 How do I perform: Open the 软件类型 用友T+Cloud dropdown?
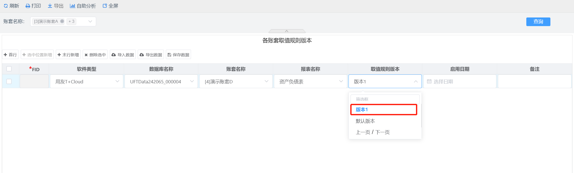(x=86, y=81)
